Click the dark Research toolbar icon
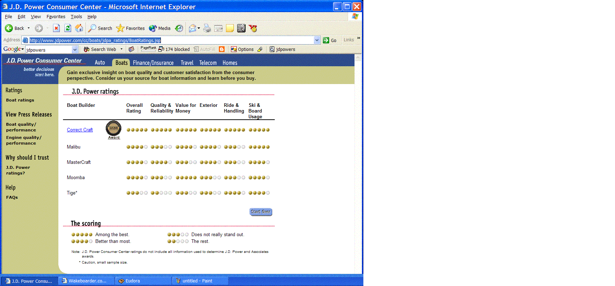The image size is (615, 286). (241, 28)
